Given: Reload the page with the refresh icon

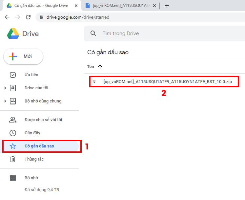Looking at the screenshot, I should click(x=28, y=17).
